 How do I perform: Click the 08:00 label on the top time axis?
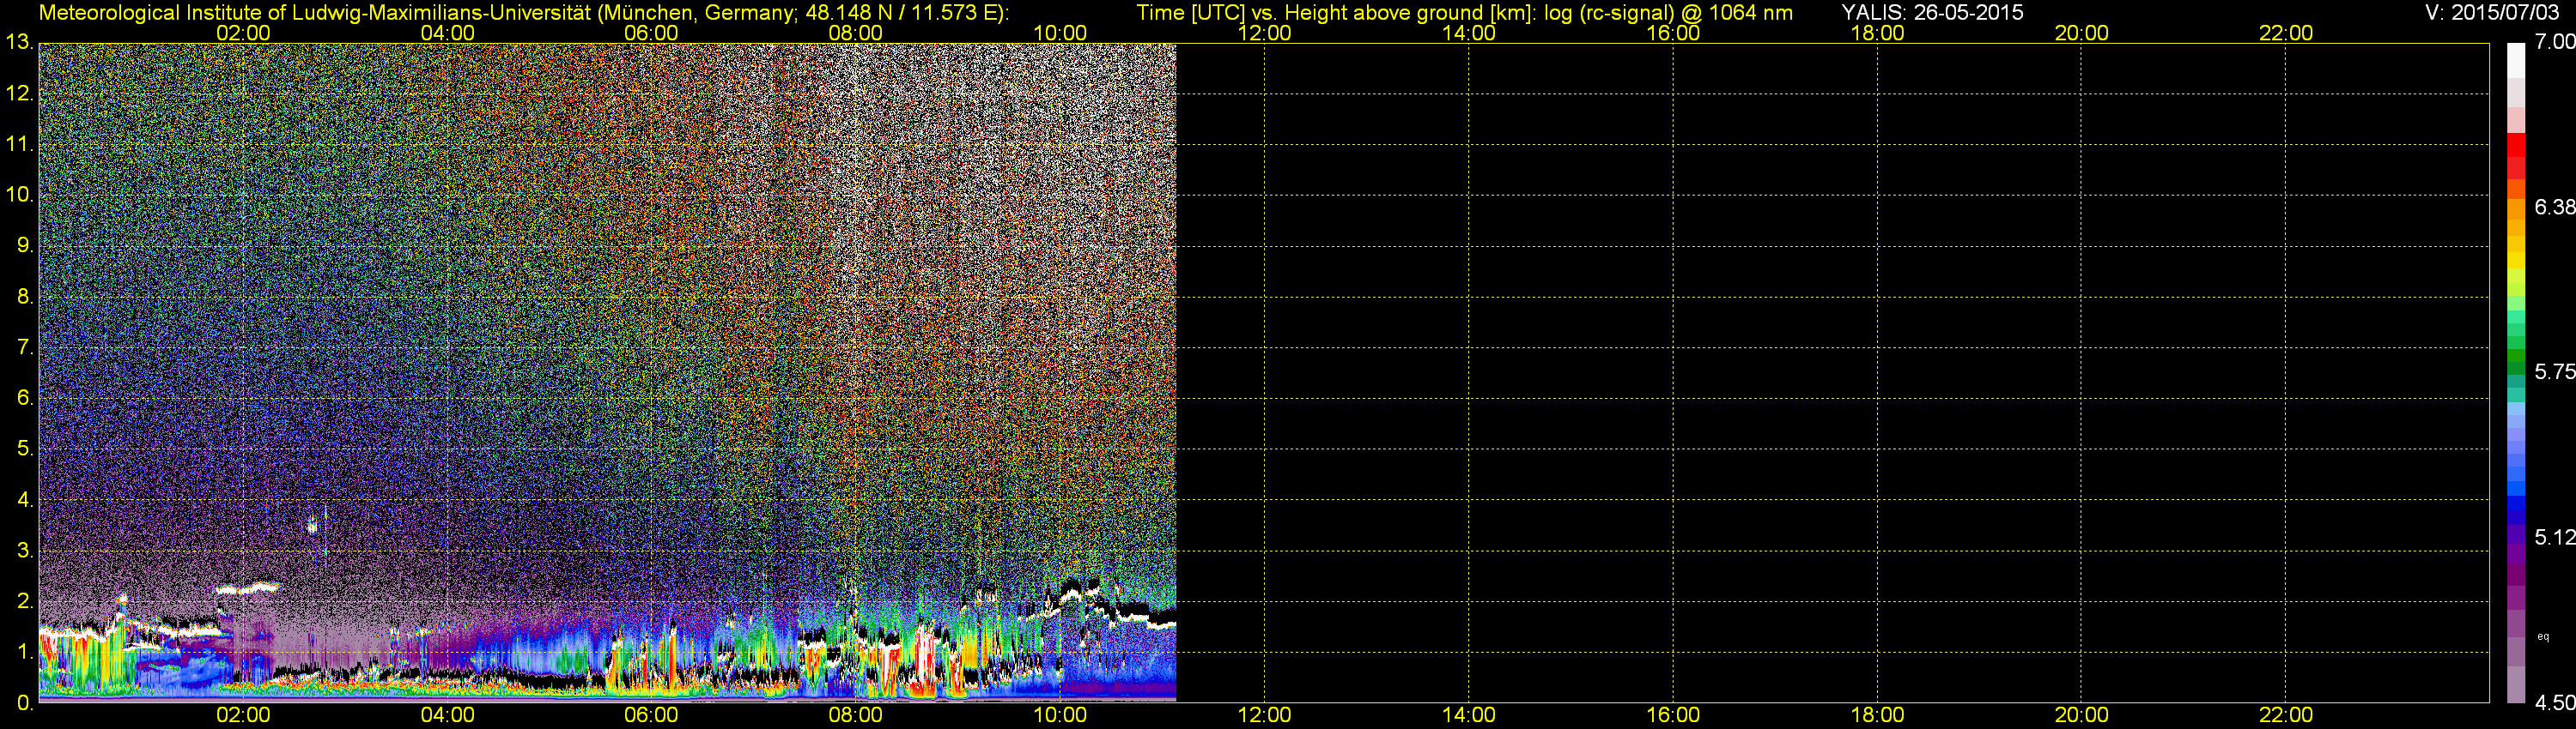856,33
